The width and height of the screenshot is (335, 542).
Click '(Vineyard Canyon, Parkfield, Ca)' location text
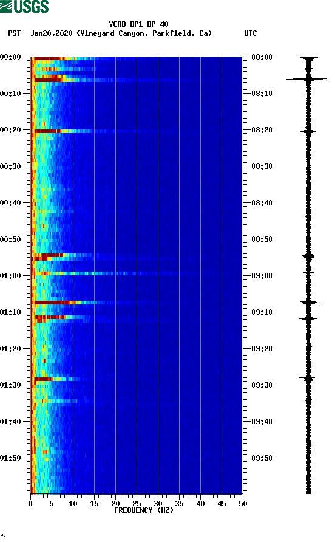(x=144, y=33)
